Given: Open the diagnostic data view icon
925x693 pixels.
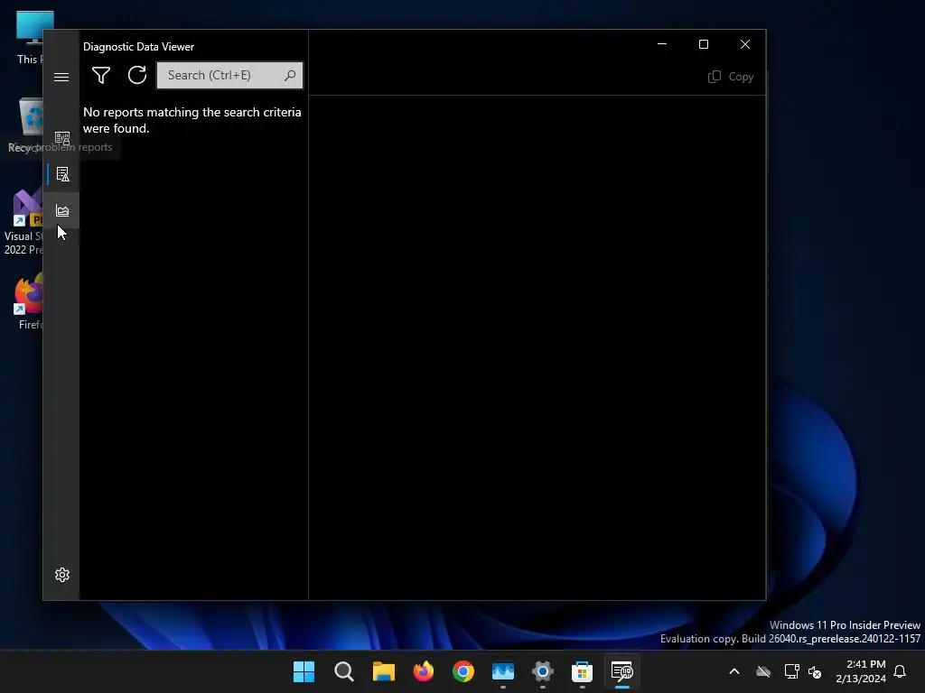Looking at the screenshot, I should coord(62,138).
